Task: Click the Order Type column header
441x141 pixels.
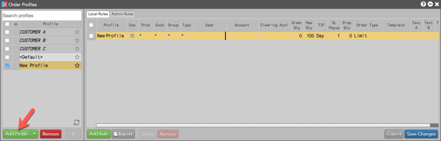Action: point(367,25)
